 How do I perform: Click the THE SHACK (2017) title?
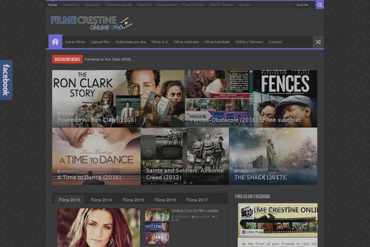pyautogui.click(x=260, y=177)
